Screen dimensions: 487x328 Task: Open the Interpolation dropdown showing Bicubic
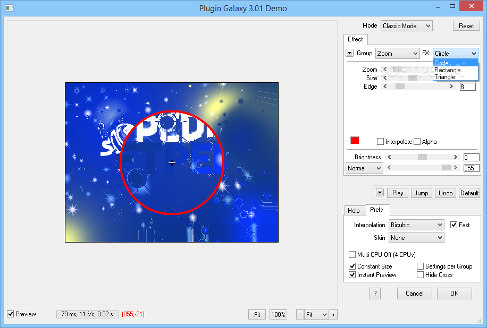click(416, 225)
